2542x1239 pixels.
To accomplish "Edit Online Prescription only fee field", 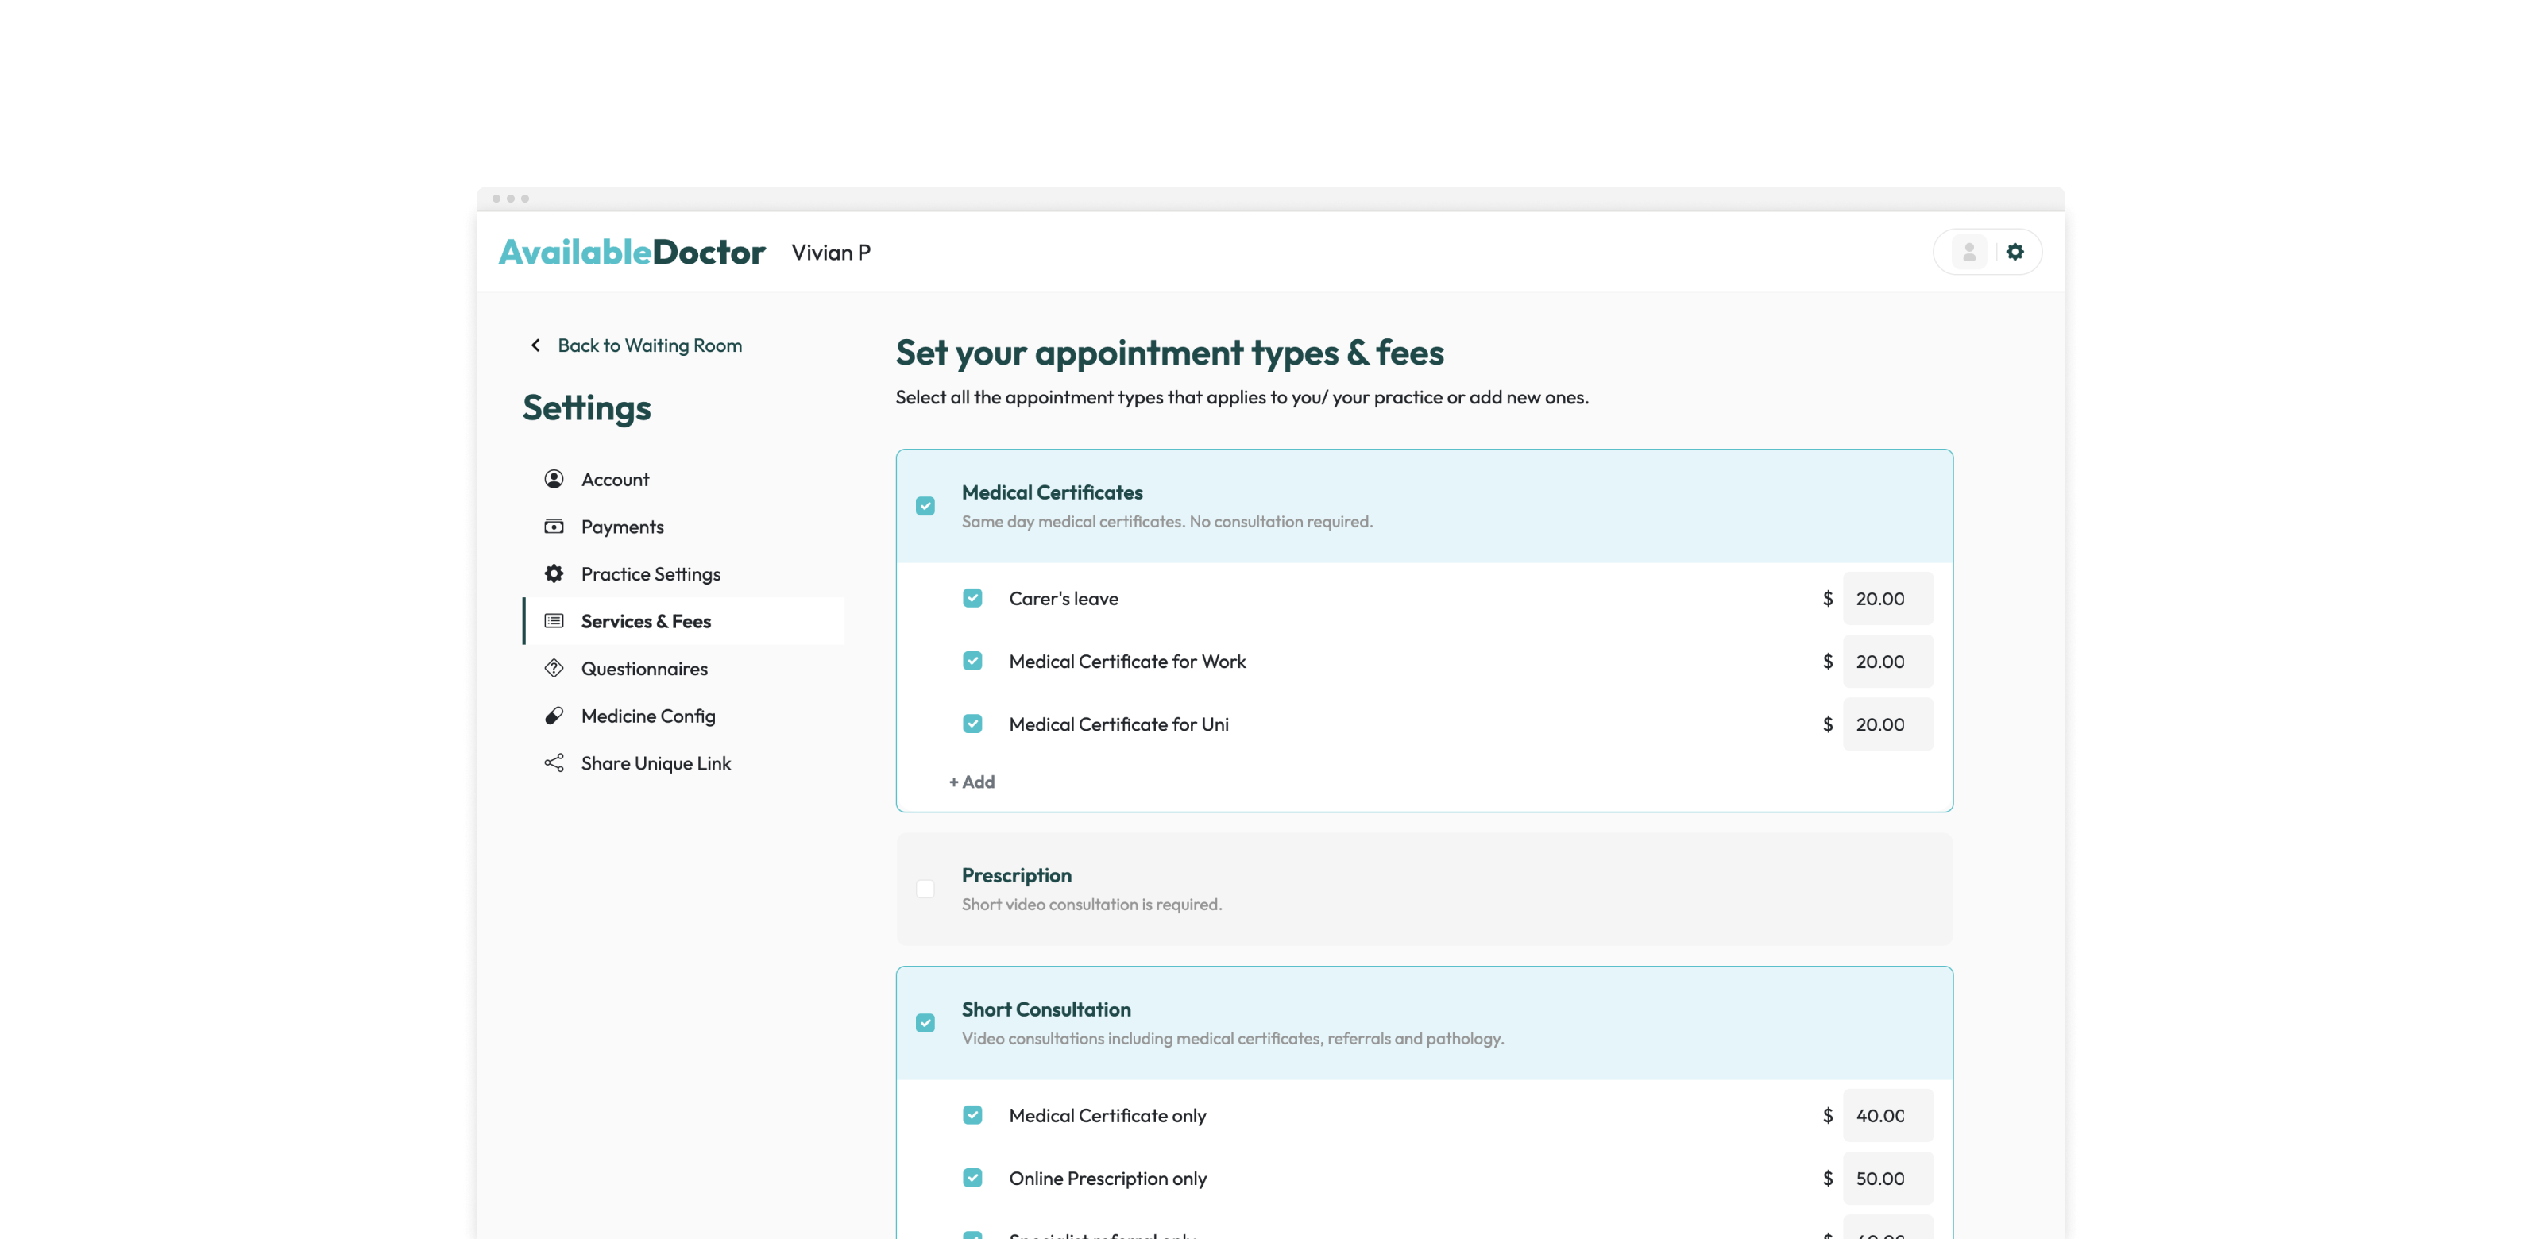I will click(1887, 1179).
